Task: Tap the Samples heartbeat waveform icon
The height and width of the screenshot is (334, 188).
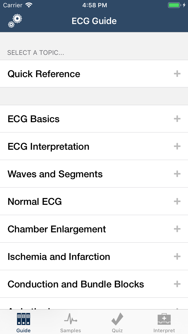Action: [70, 319]
